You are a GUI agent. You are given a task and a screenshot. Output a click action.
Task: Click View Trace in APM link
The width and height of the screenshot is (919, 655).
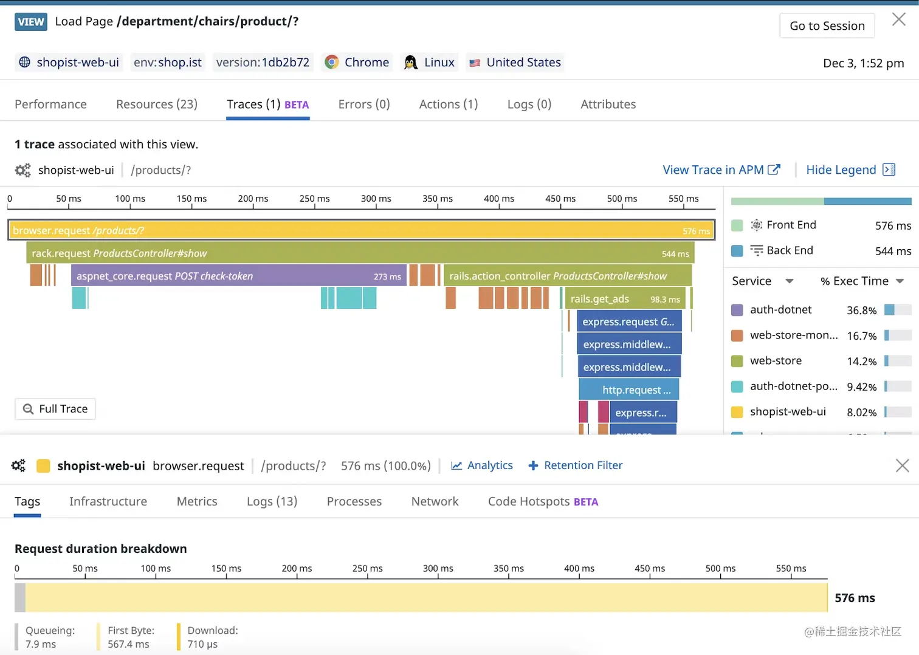pos(721,170)
